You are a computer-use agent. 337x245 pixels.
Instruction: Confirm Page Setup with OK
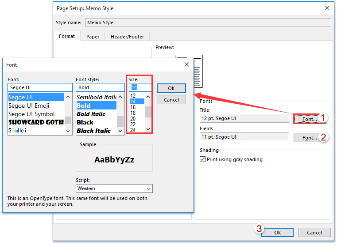tap(277, 232)
